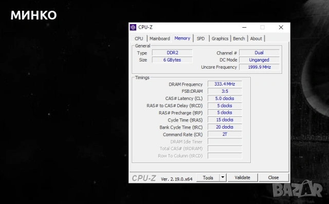
Task: Click the 3:5 FSB:DRAM ratio value
Action: click(225, 91)
